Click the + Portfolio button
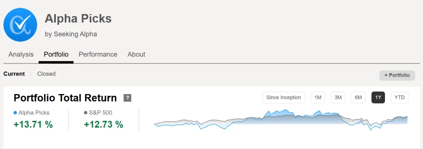 [x=397, y=75]
